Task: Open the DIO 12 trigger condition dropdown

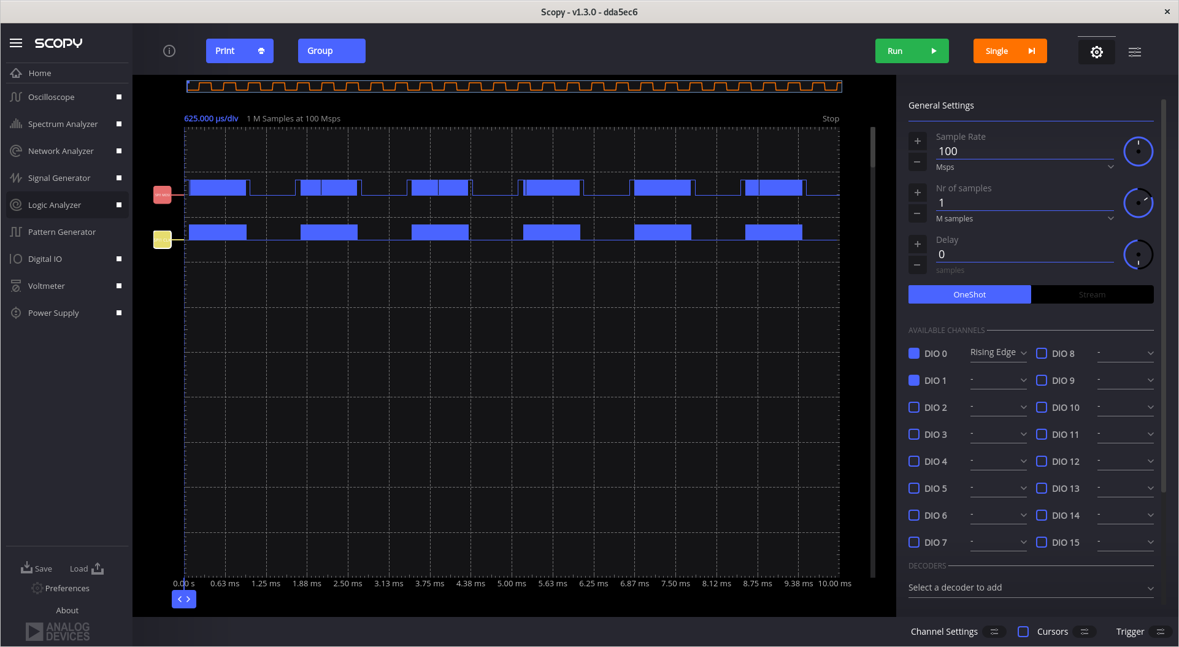Action: 1126,461
